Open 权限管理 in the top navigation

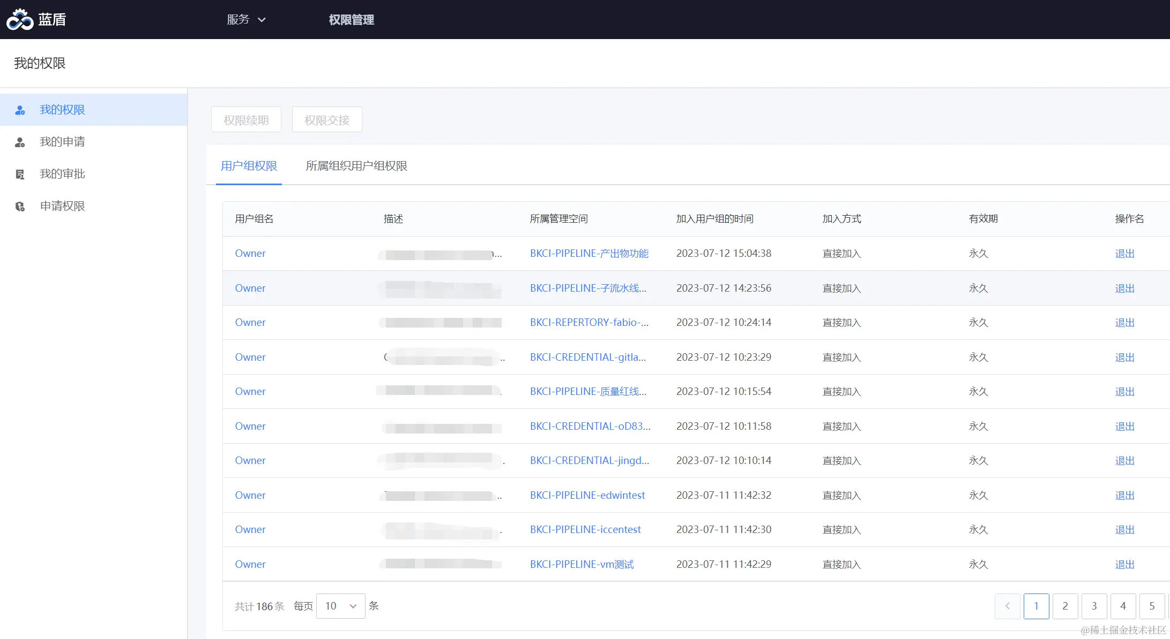[351, 20]
